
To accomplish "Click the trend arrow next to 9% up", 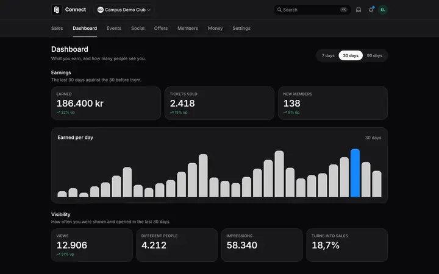I will tap(285, 113).
